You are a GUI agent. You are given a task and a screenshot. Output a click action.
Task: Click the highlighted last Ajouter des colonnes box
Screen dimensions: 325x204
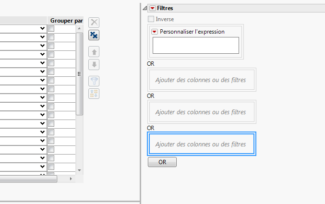(201, 144)
